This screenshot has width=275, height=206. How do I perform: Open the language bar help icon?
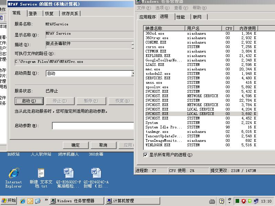point(221,201)
